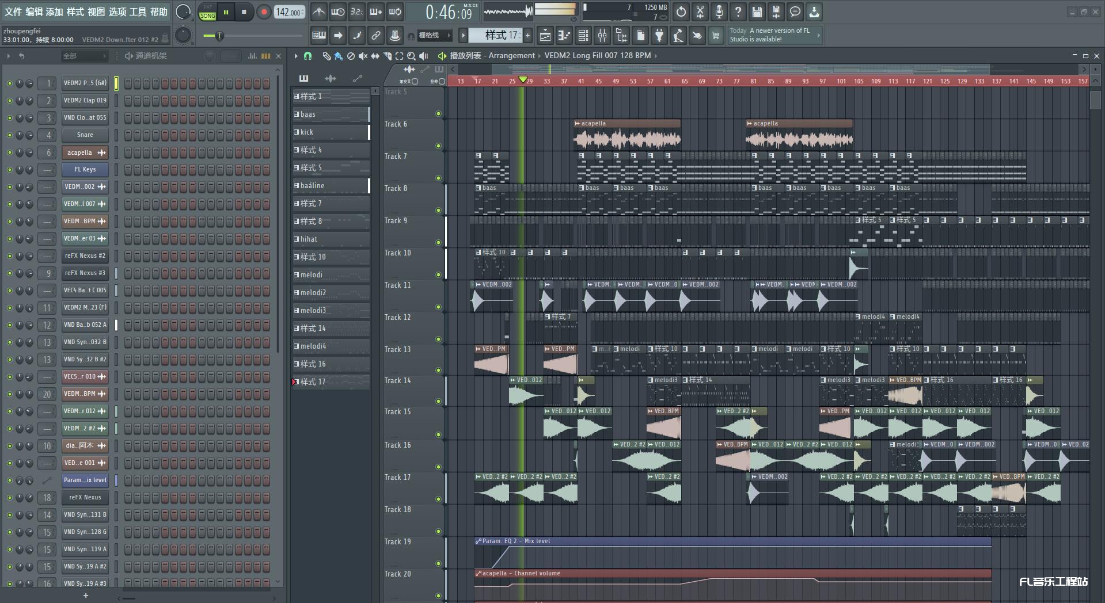Open the snap dropdown 栅格线
Screen dimensions: 1105x603
[x=434, y=36]
